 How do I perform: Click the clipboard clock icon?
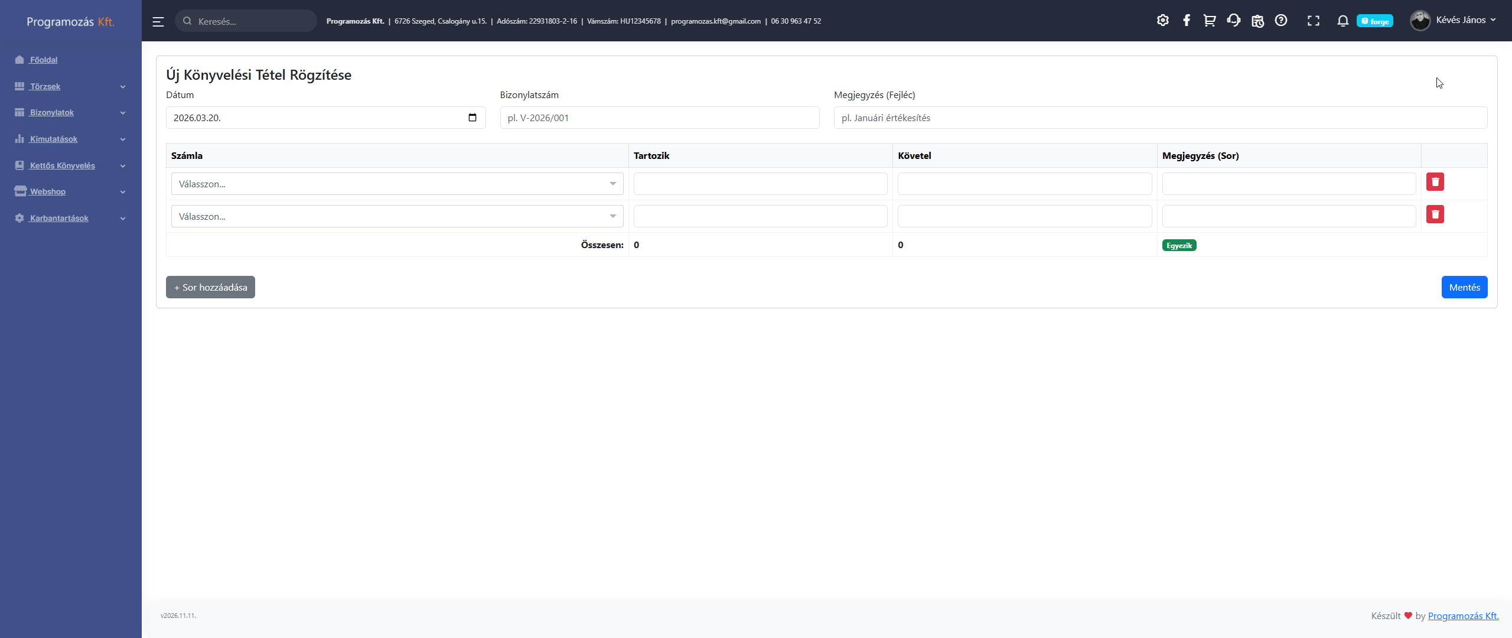pyautogui.click(x=1257, y=21)
